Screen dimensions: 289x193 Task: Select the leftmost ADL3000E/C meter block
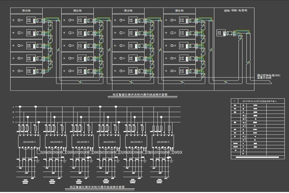(x=29, y=141)
